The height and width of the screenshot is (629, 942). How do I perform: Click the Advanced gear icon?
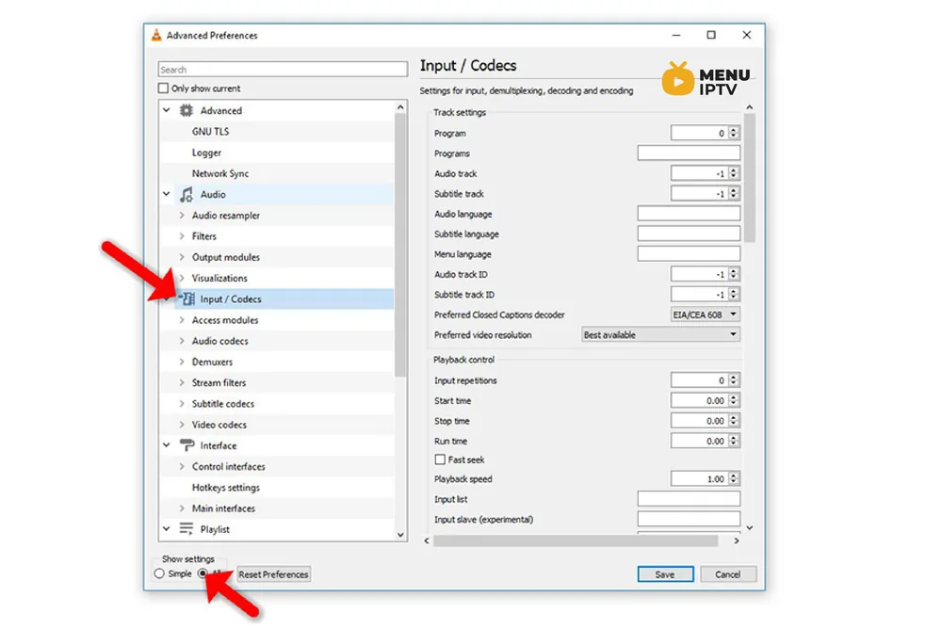pyautogui.click(x=187, y=110)
